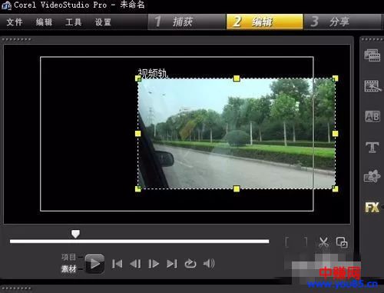Open the 工具 menu

click(x=74, y=22)
